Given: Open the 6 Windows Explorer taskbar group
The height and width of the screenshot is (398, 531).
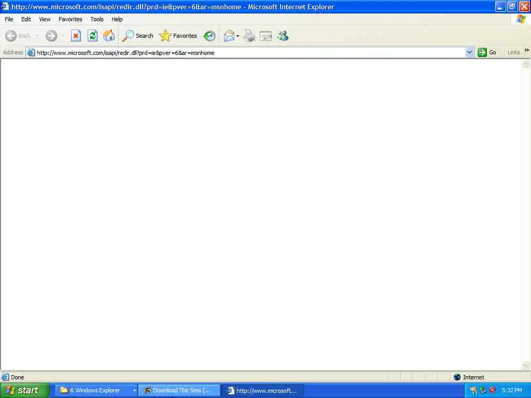Looking at the screenshot, I should [x=96, y=391].
